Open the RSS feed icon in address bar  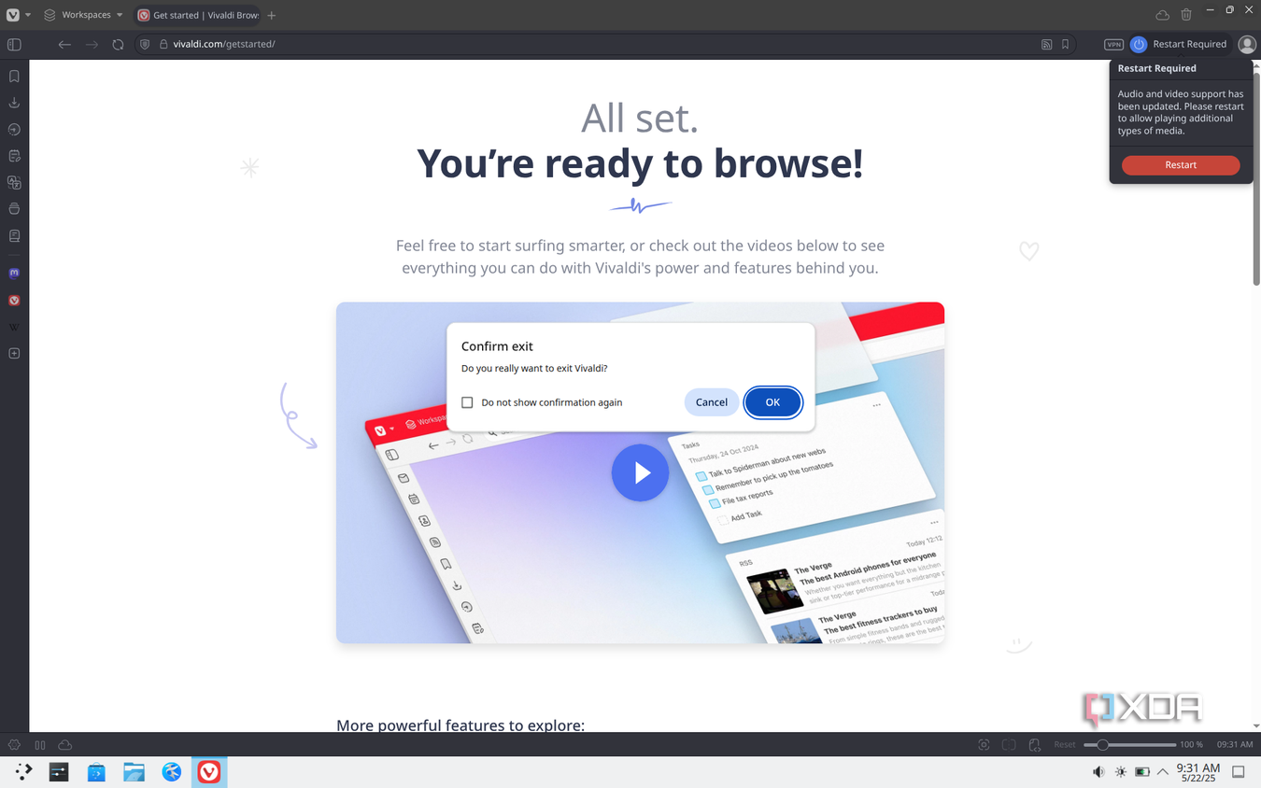tap(1046, 44)
